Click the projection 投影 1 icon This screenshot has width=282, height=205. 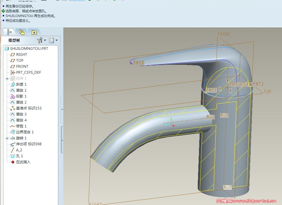point(13,96)
